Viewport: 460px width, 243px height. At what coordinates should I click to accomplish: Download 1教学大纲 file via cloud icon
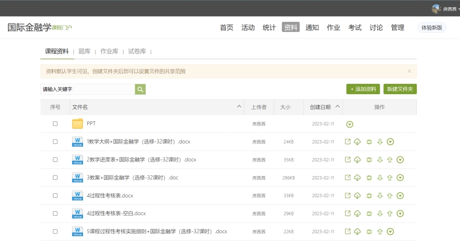click(357, 142)
